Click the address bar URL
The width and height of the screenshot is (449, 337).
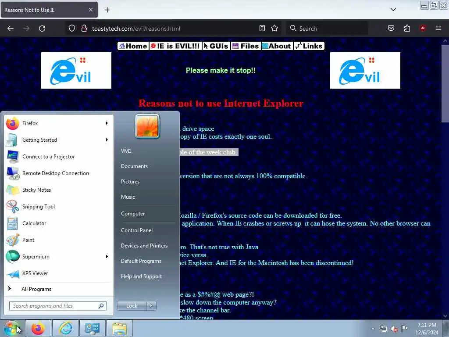pos(136,29)
